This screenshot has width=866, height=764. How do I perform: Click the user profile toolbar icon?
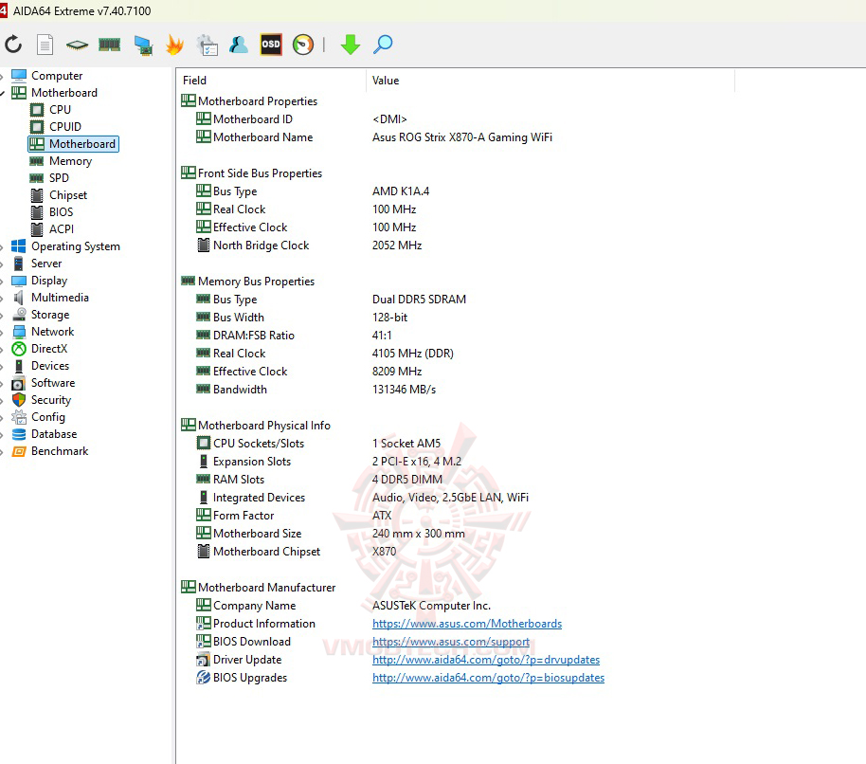(x=239, y=45)
